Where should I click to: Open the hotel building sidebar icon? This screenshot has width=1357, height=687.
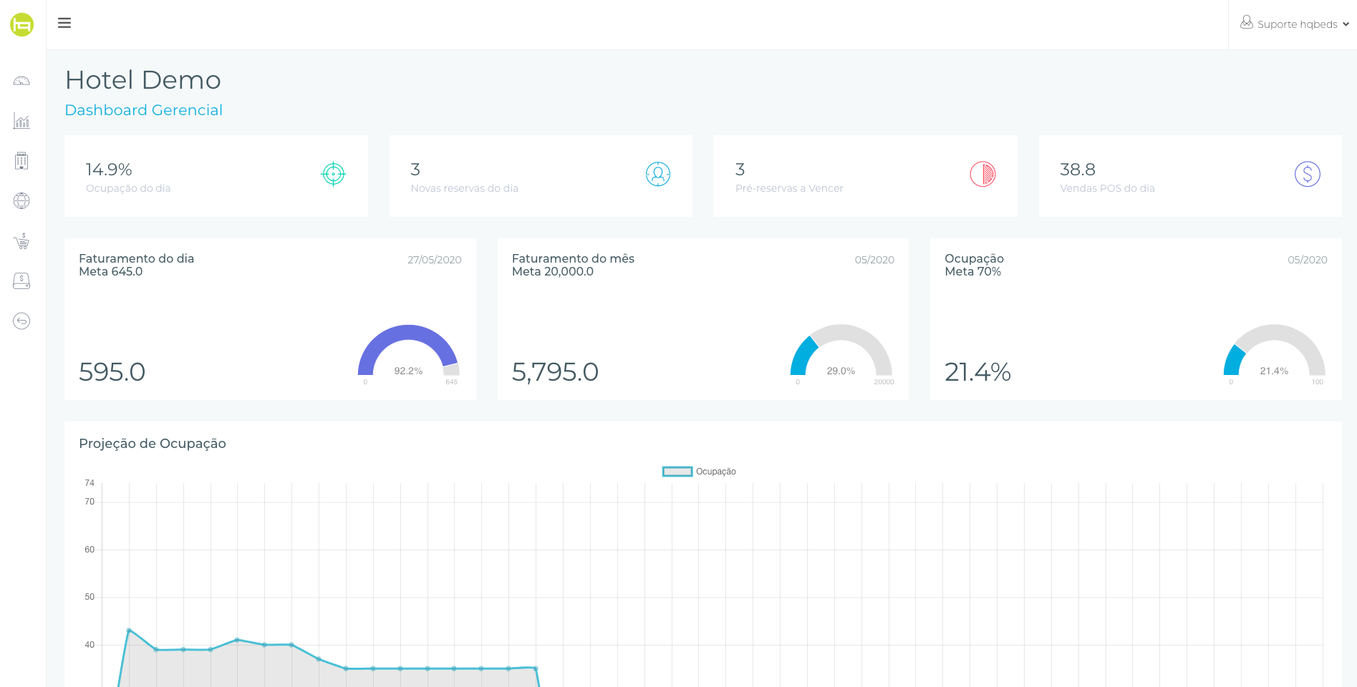(x=21, y=160)
